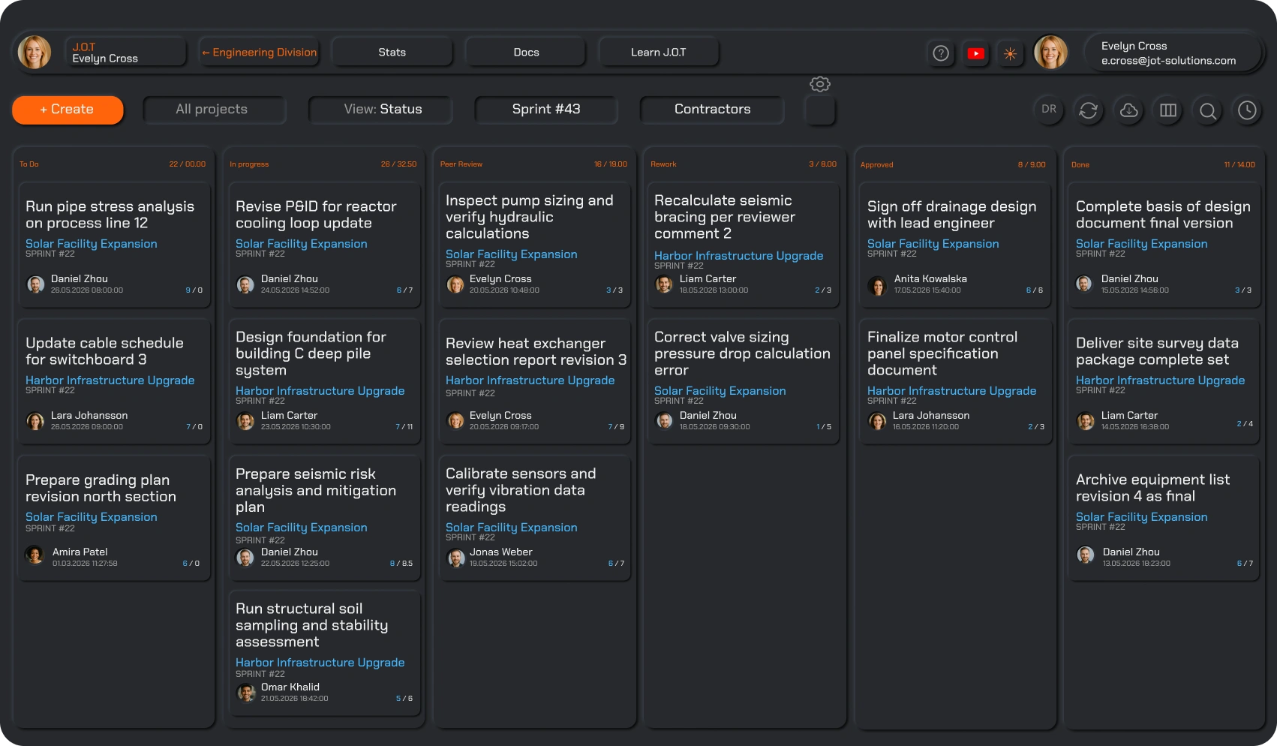Open card Review heat exchanger selection report

pyautogui.click(x=534, y=382)
